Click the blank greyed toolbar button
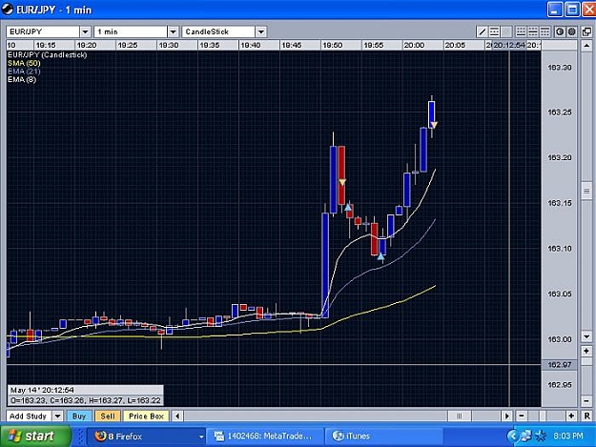This screenshot has height=447, width=596. [506, 31]
